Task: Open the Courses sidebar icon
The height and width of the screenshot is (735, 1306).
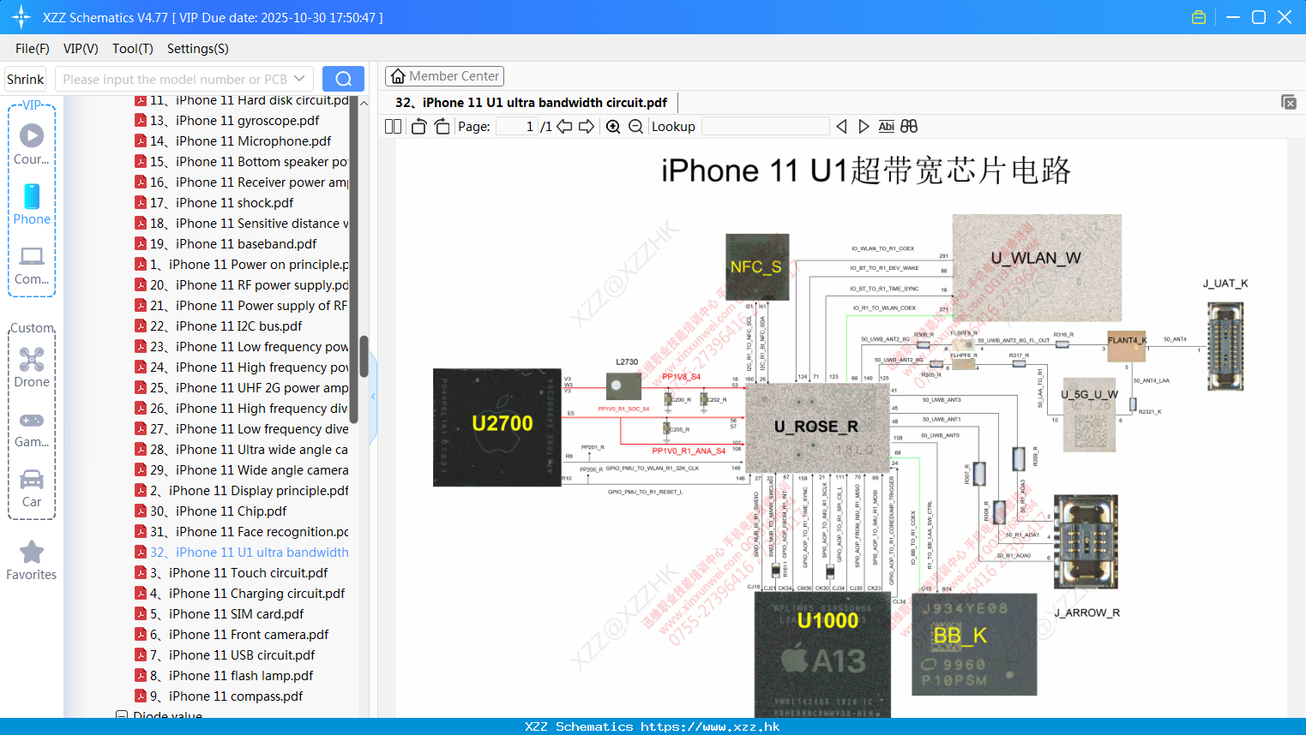Action: coord(32,135)
